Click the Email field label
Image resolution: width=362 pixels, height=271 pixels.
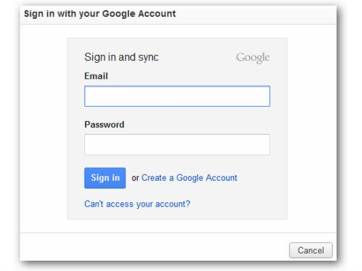96,76
